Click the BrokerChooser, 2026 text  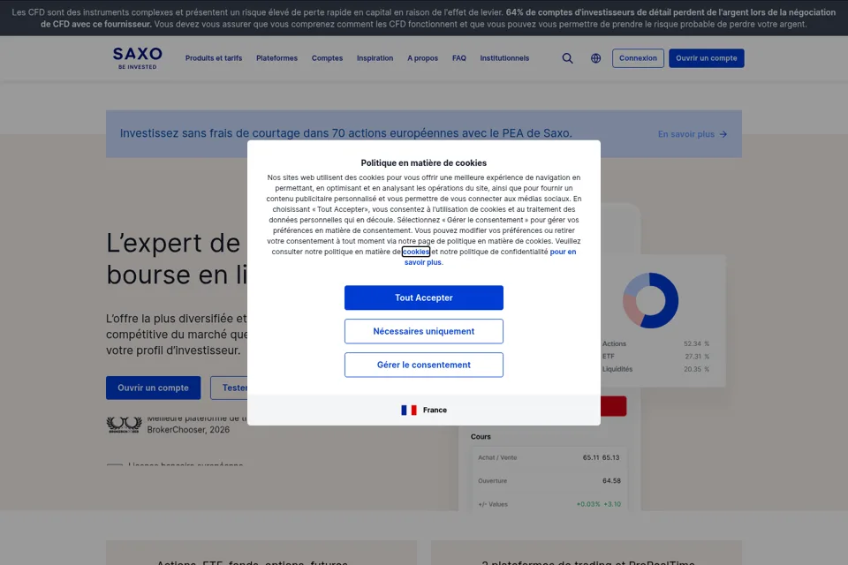(188, 429)
